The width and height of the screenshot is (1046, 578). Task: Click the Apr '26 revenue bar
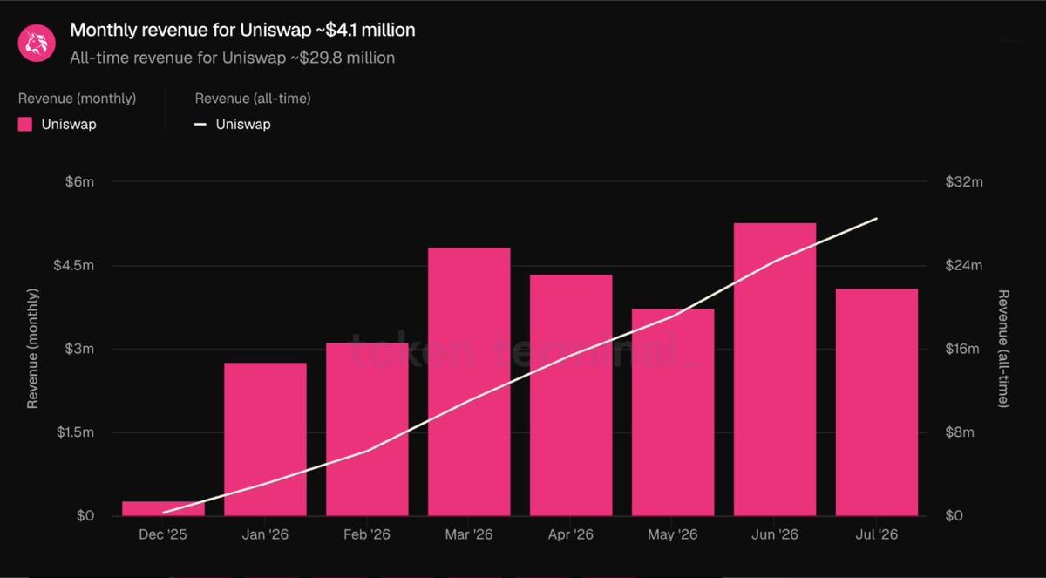point(571,395)
